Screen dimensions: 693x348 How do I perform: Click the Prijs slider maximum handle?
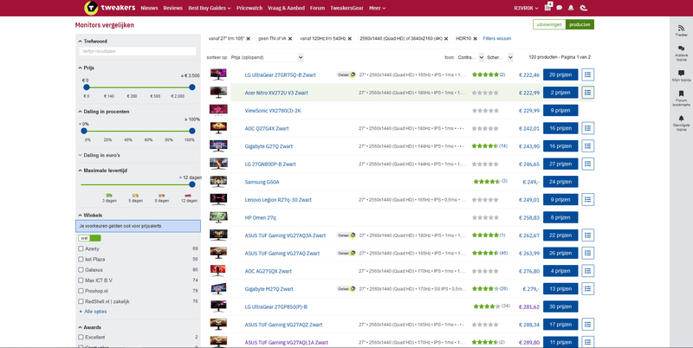191,87
